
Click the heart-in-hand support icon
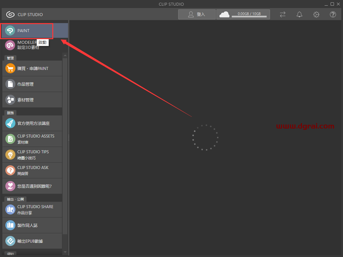point(10,186)
